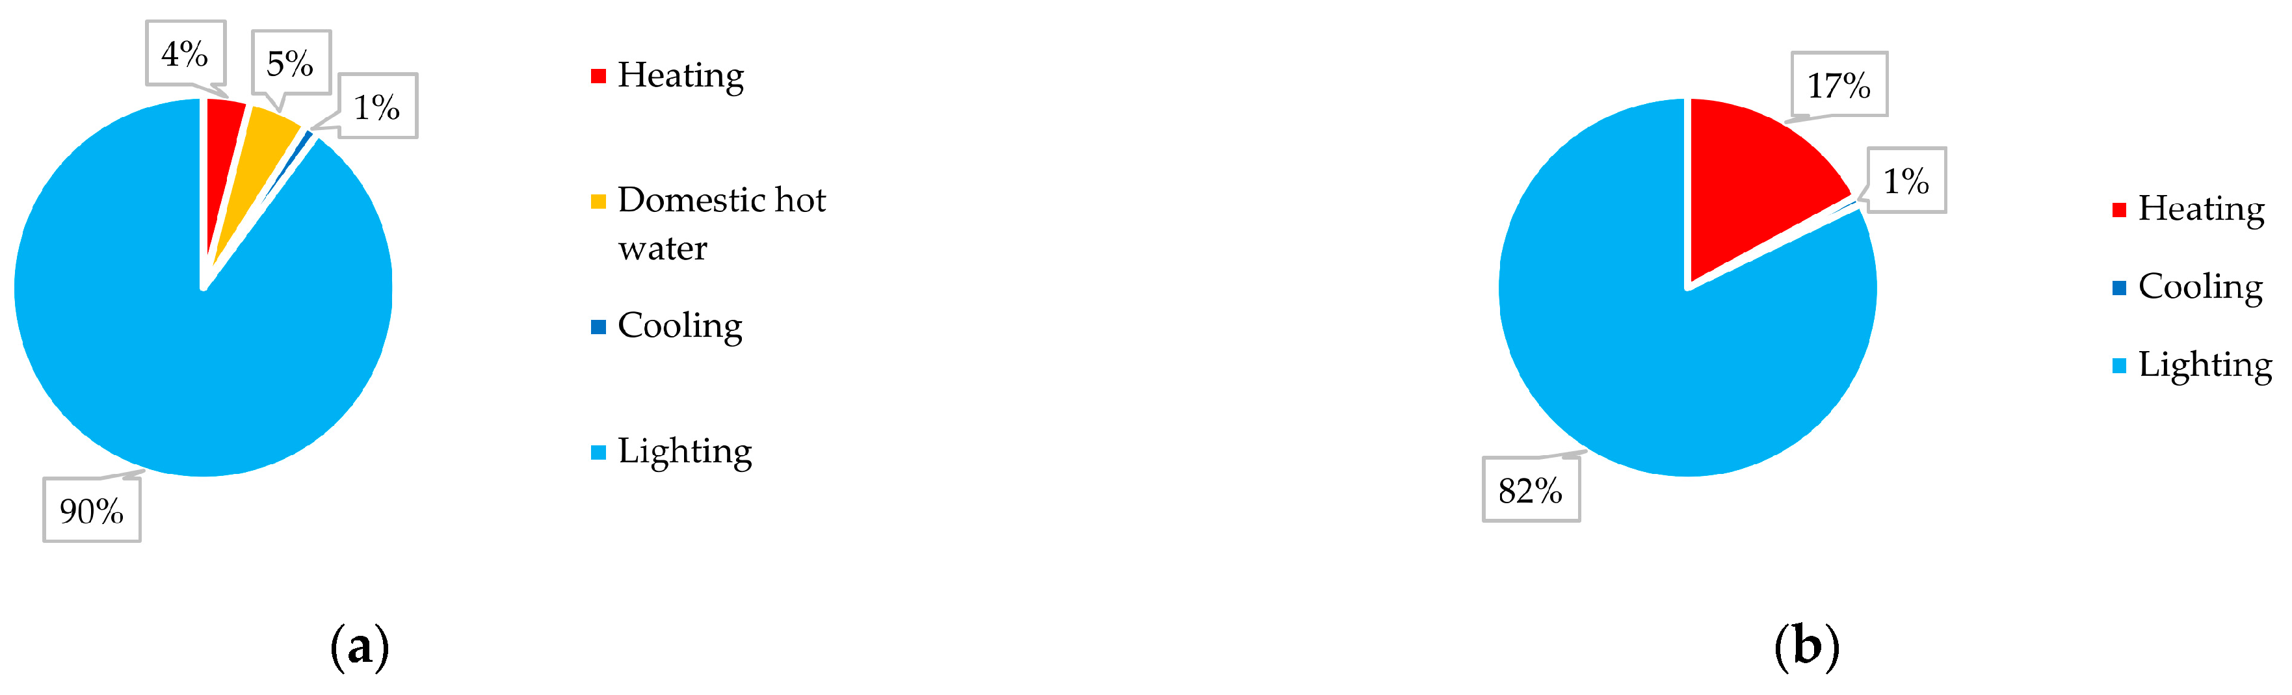Screen dimensions: 2292x695
Task: Click the dark blue Cooling legend swatch in chart (a)
Action: click(598, 326)
